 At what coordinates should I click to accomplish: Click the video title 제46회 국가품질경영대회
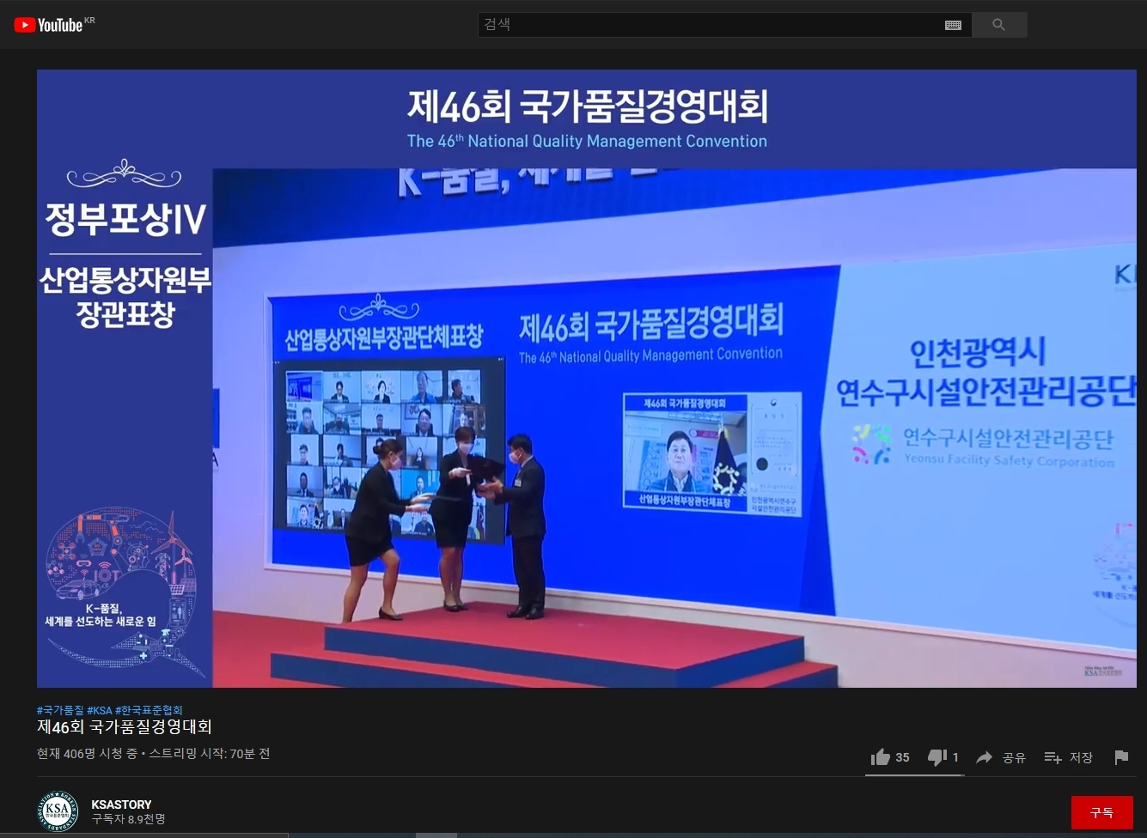point(125,726)
